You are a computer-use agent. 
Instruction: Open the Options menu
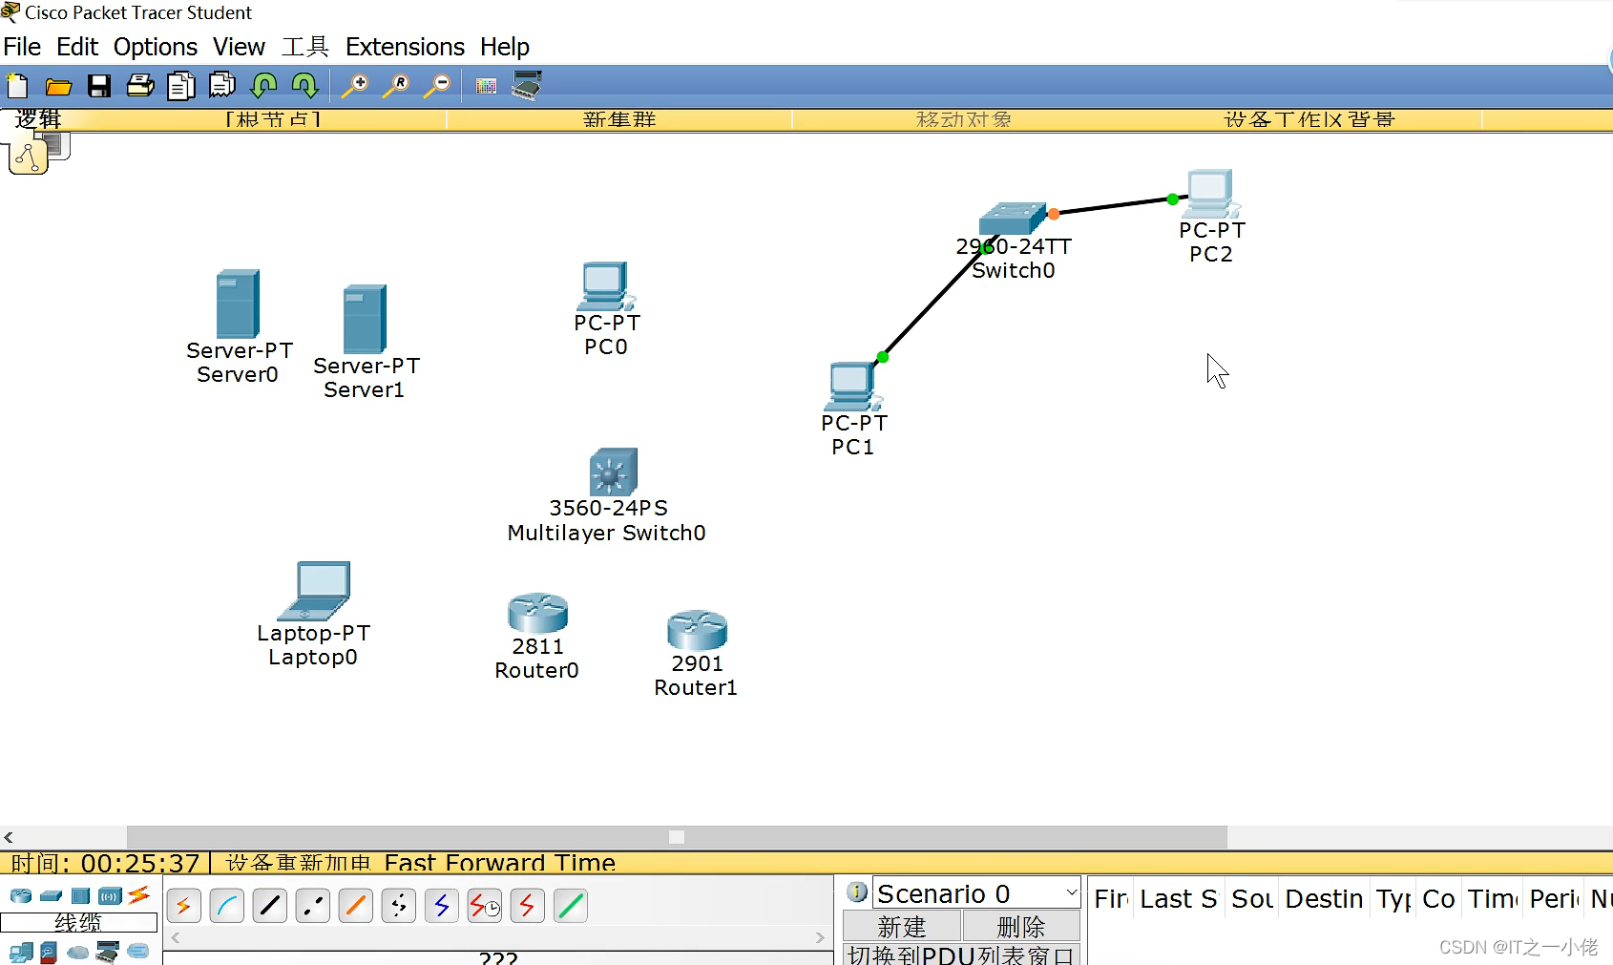(x=156, y=47)
